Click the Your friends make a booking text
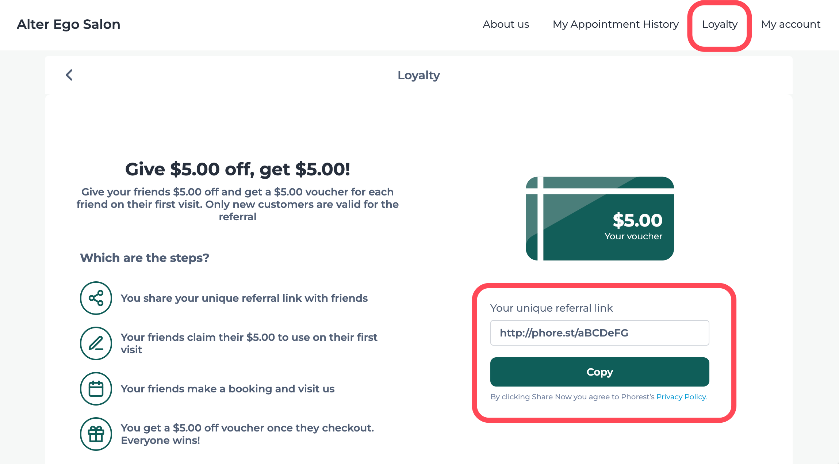The image size is (839, 464). (228, 389)
